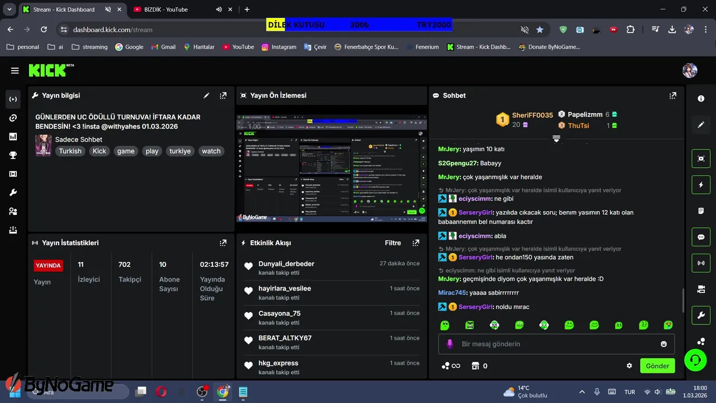Open the browser extensions puzzle icon
The height and width of the screenshot is (403, 716).
click(631, 30)
